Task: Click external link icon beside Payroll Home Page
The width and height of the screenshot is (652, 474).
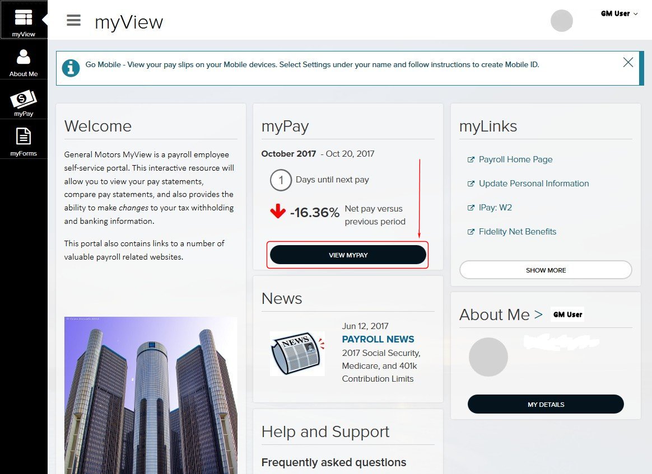Action: coord(471,159)
